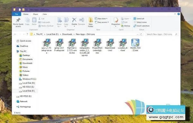The height and width of the screenshot is (123, 193).
Task: Open the Copy to dropdown
Action: tap(66, 22)
